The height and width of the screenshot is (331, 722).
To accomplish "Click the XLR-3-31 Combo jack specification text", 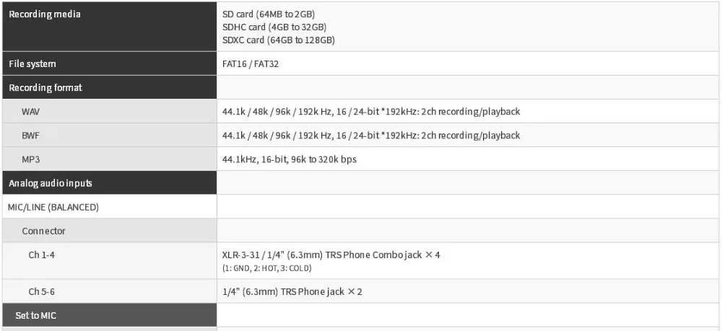I will [x=331, y=255].
